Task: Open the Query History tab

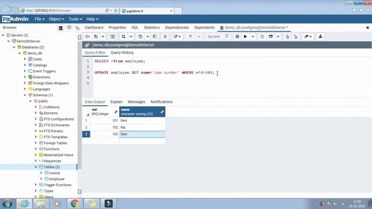Action: (x=122, y=53)
